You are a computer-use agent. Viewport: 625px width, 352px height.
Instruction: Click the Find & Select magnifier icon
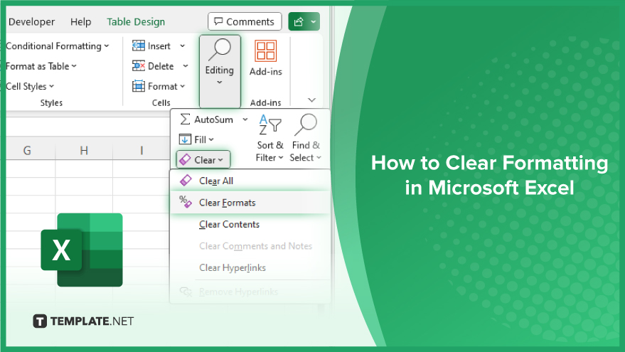(x=305, y=124)
